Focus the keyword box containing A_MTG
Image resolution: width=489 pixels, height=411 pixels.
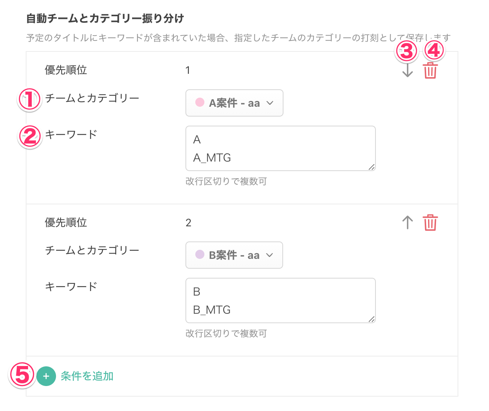point(280,148)
